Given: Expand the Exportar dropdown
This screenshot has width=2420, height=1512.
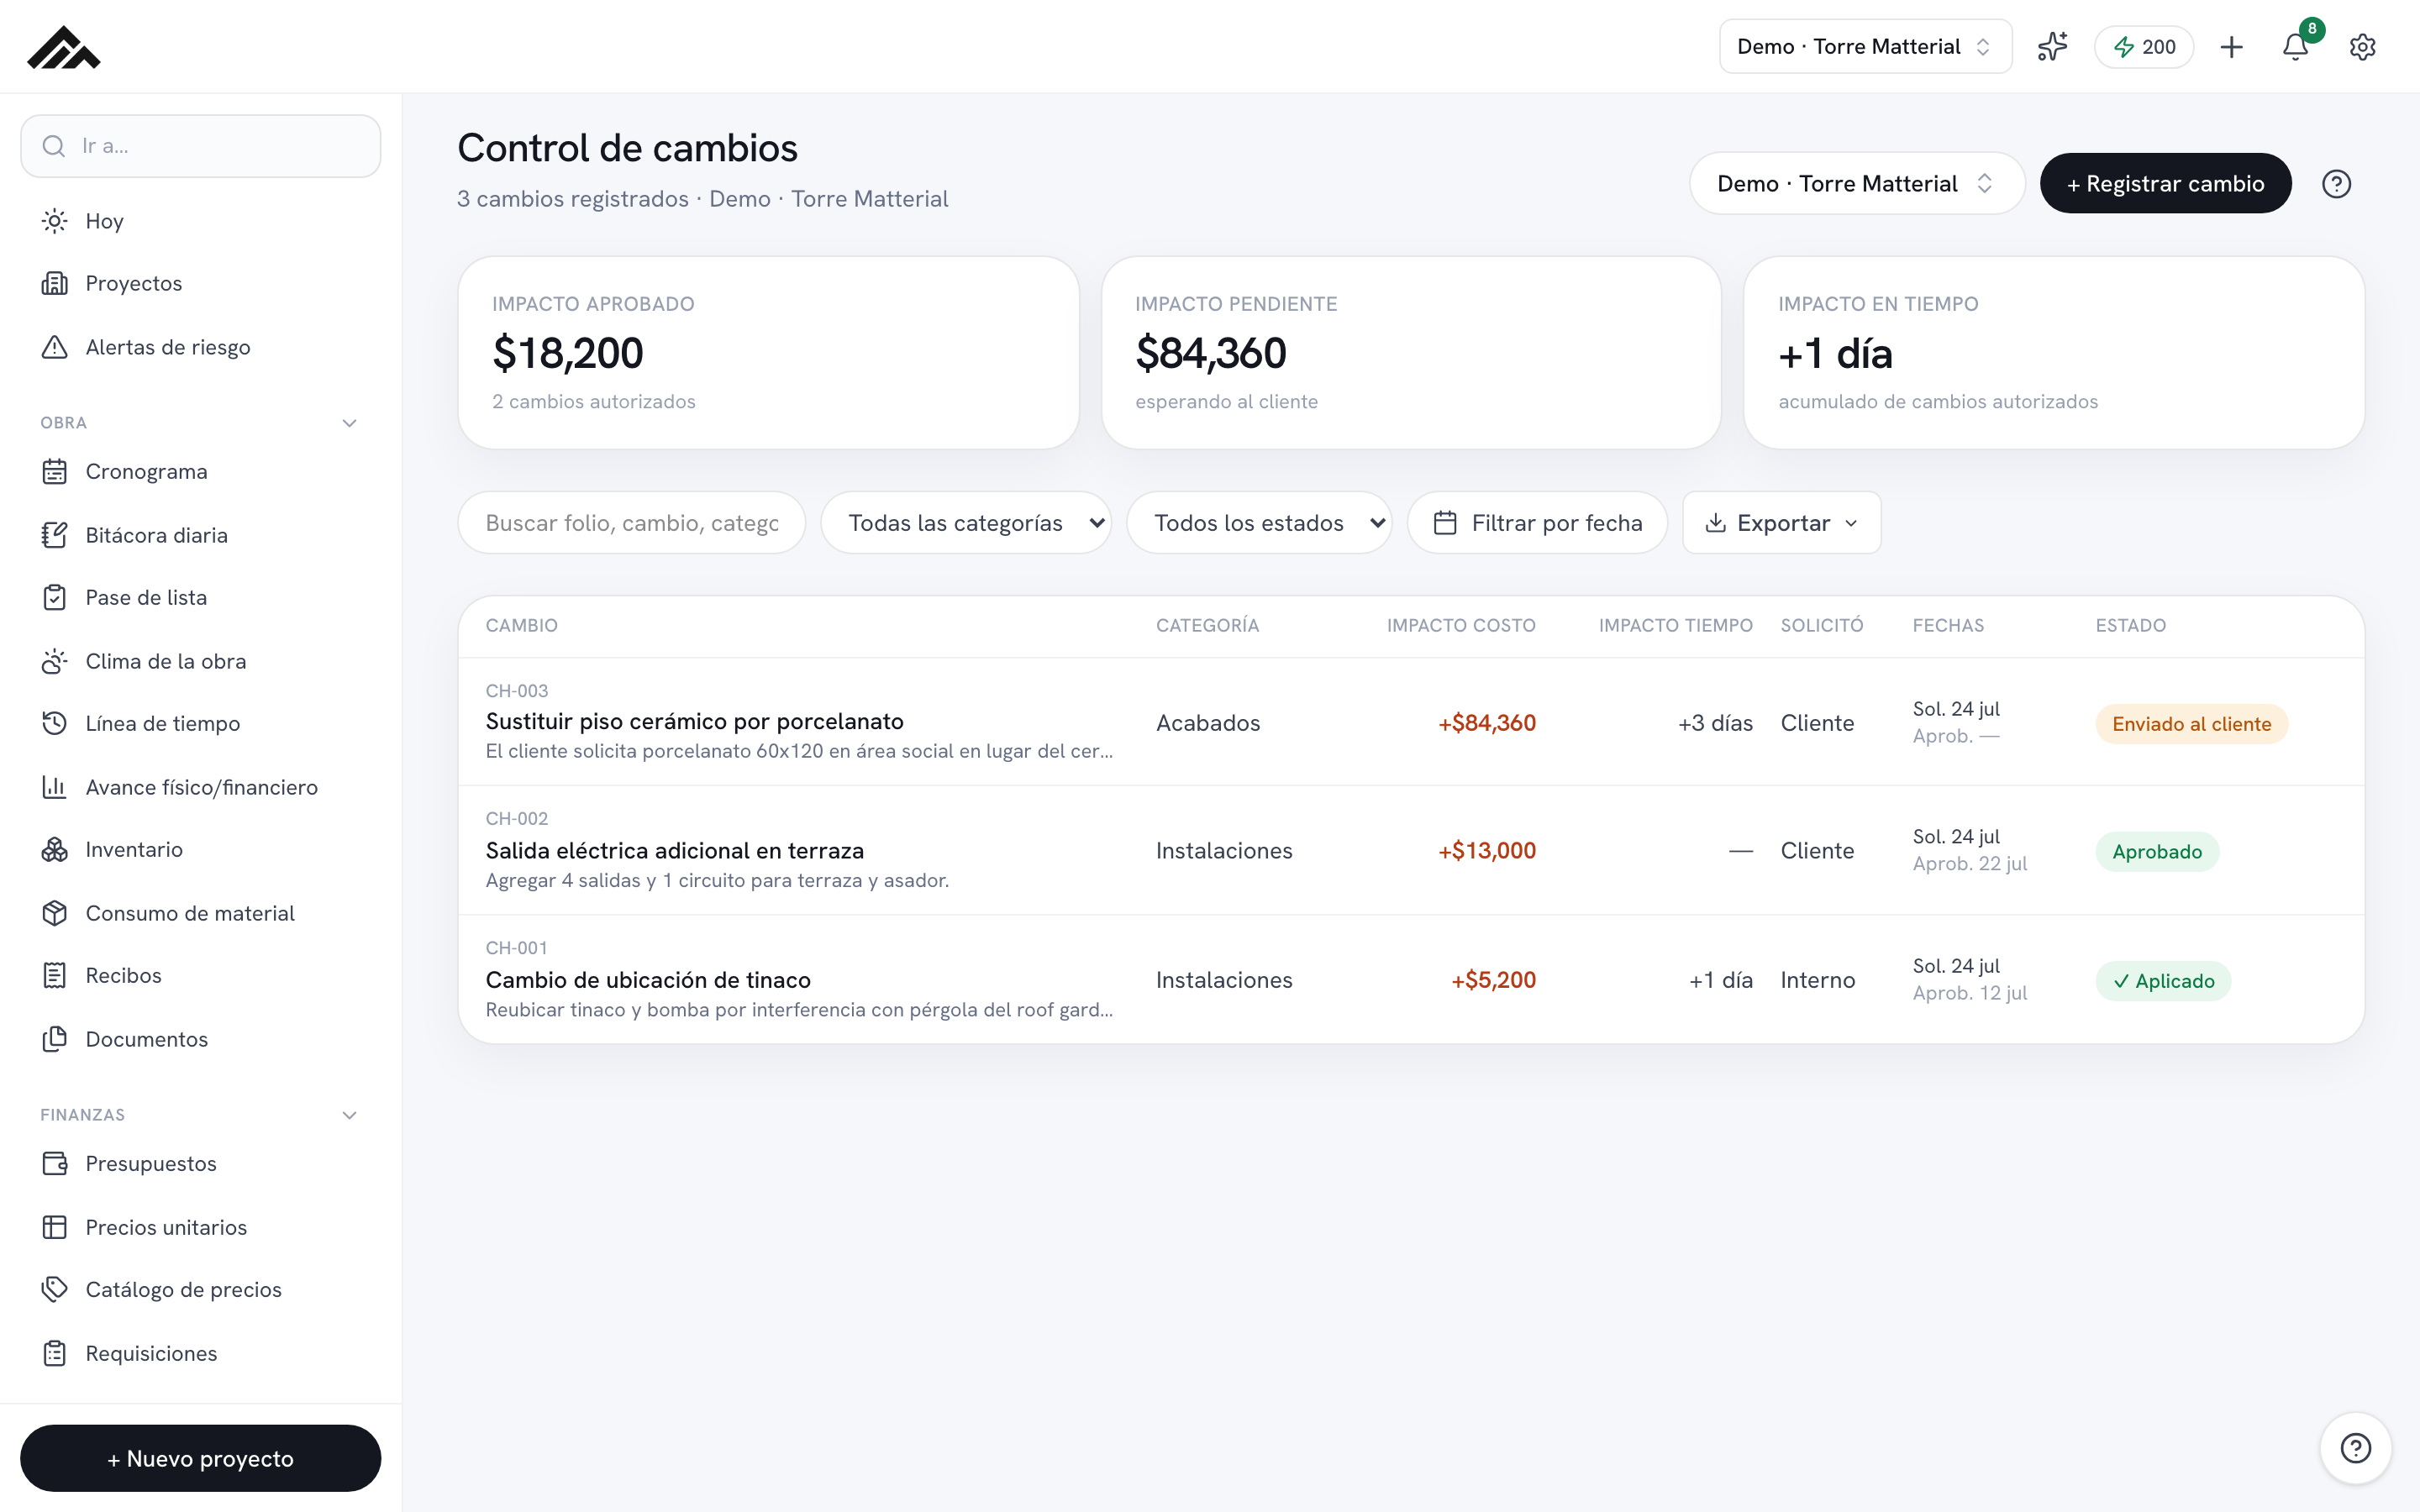Looking at the screenshot, I should (1781, 523).
